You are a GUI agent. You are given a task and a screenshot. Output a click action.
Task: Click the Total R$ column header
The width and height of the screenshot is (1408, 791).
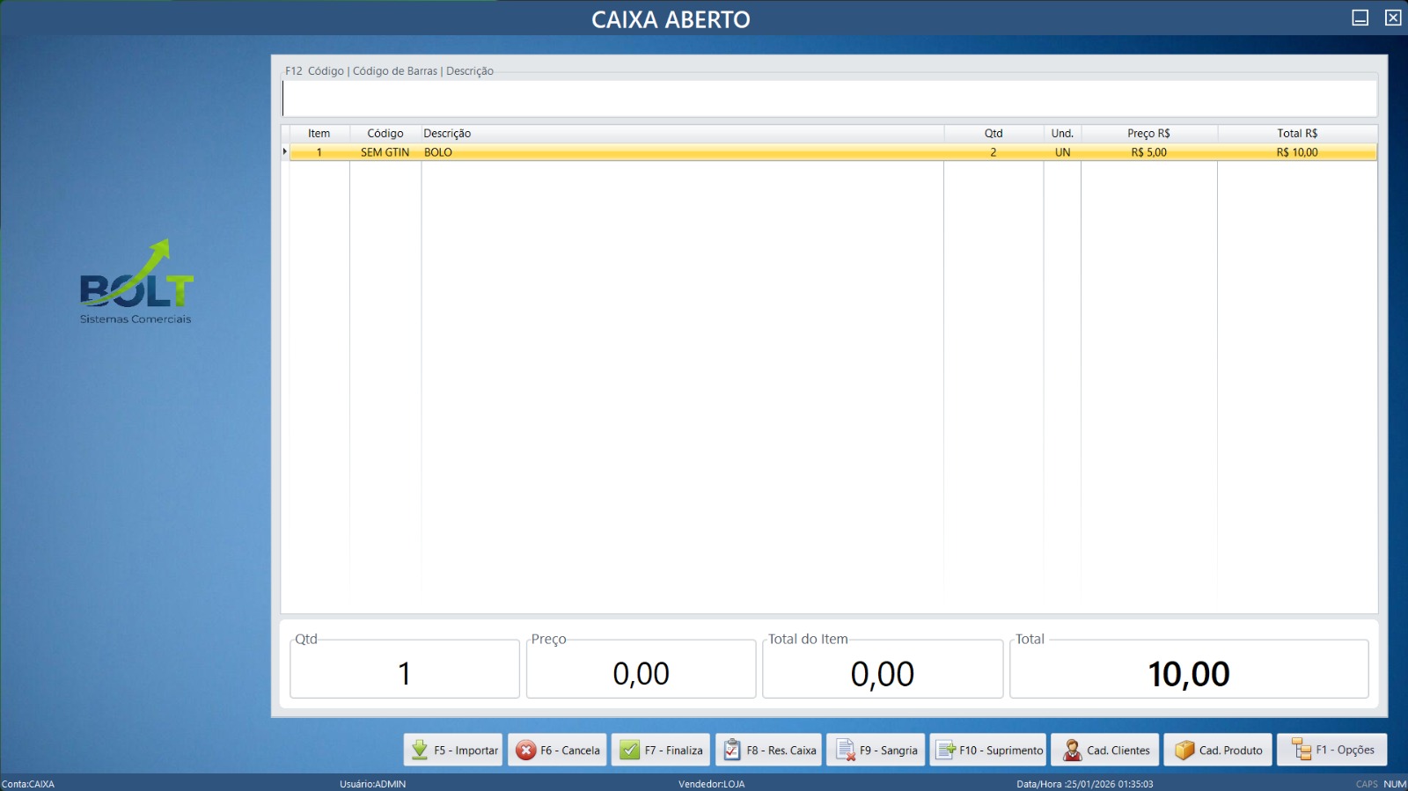1297,134
